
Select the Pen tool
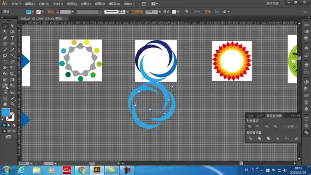coord(5,38)
